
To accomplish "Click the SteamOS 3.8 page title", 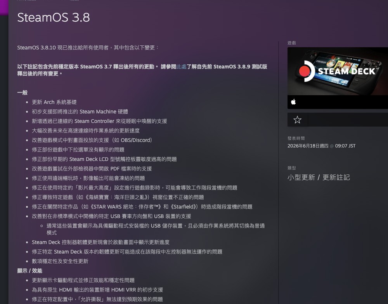I will pyautogui.click(x=54, y=17).
